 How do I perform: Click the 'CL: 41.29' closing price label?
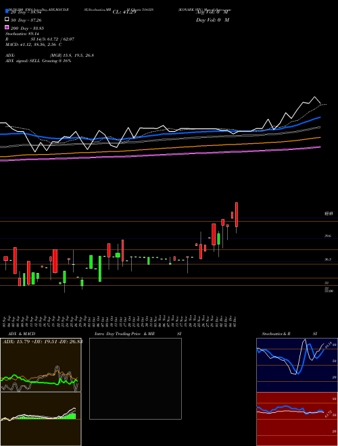124,12
